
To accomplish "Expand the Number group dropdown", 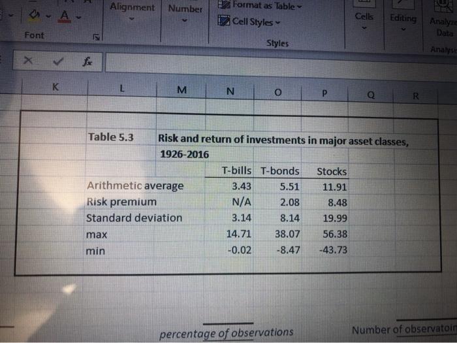I will [185, 21].
